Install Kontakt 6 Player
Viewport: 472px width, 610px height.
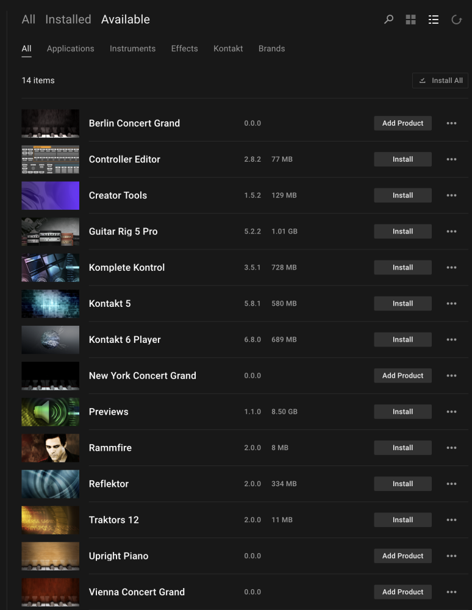pyautogui.click(x=403, y=340)
